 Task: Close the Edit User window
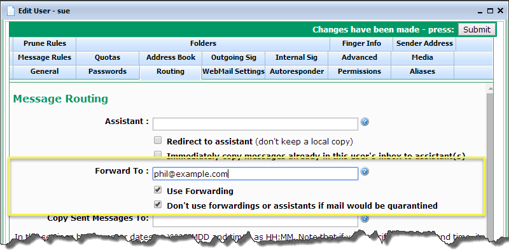click(500, 11)
